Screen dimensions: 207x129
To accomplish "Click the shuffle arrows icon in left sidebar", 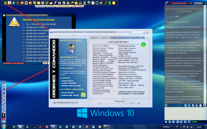I will click(4, 97).
